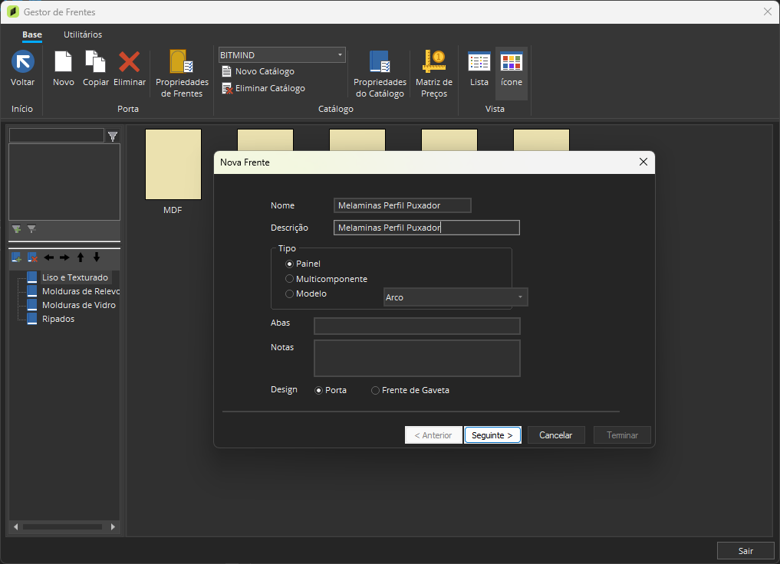Screen dimensions: 780x564
Task: Click the up arrow in the tree toolbar
Action: tap(81, 257)
